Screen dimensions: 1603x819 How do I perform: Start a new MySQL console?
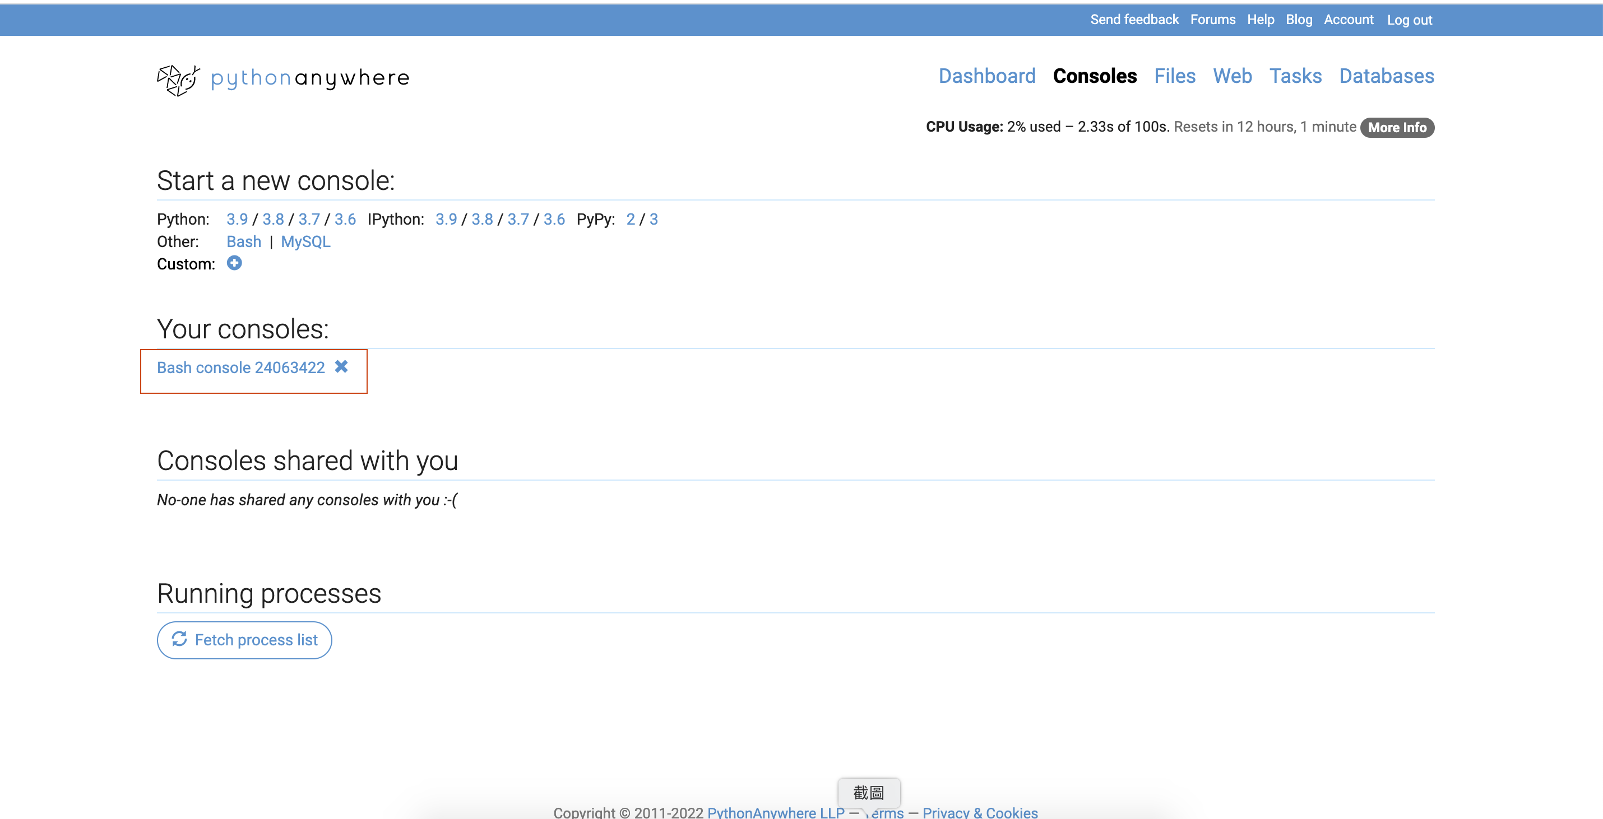(305, 242)
